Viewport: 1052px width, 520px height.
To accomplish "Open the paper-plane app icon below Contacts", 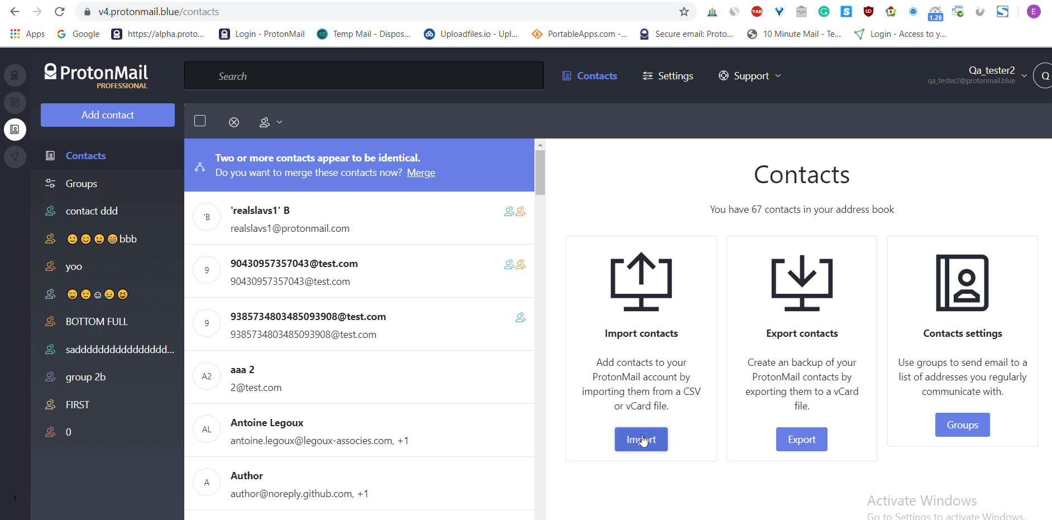I will click(15, 157).
